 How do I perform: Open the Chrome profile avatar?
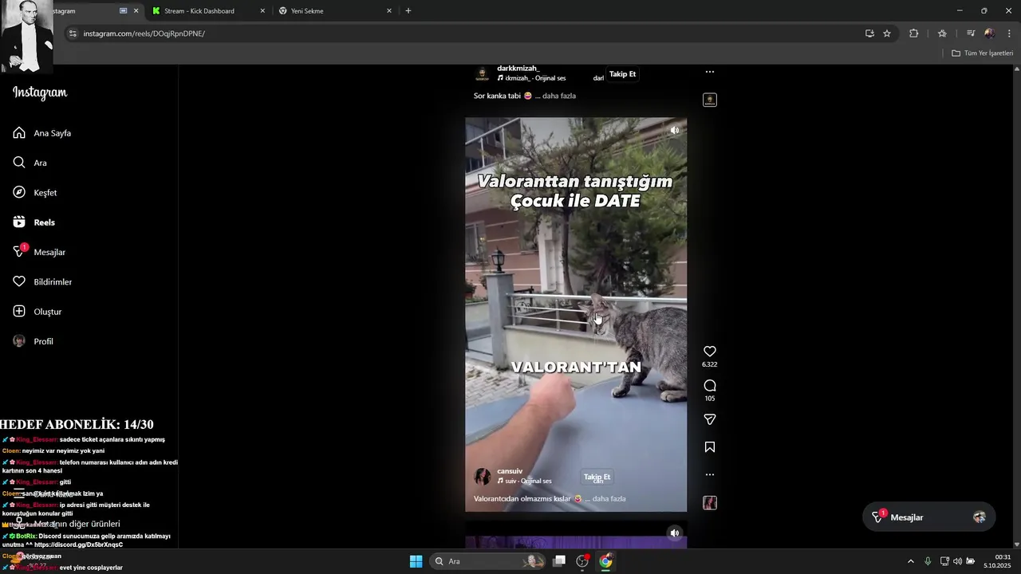click(x=990, y=33)
